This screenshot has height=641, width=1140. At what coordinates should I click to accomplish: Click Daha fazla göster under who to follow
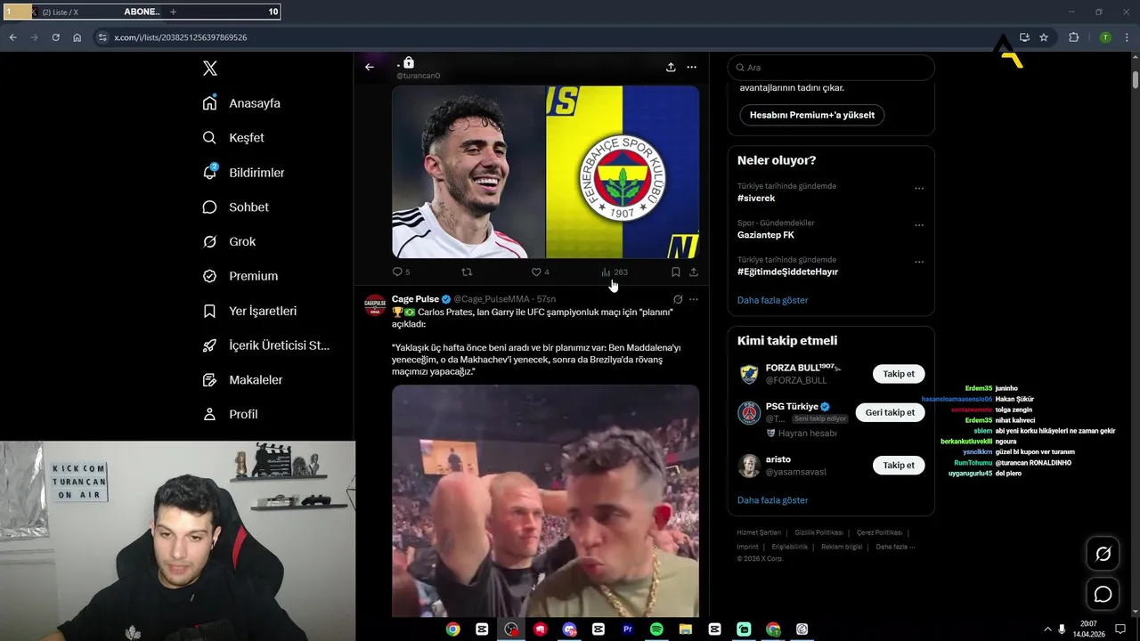pyautogui.click(x=772, y=500)
